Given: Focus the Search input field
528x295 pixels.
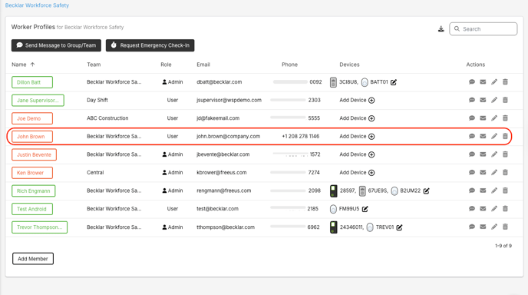Looking at the screenshot, I should pos(483,29).
